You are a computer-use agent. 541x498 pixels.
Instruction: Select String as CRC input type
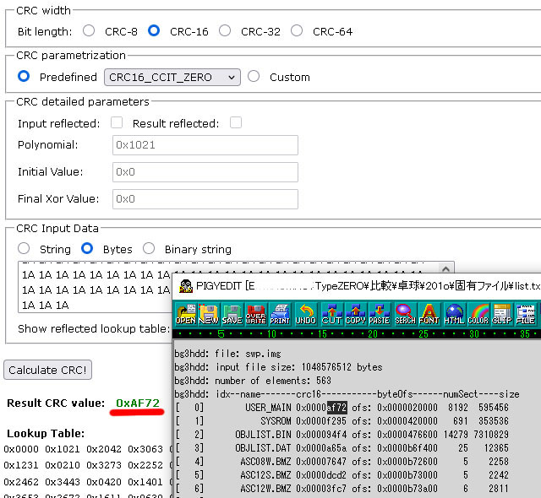point(24,249)
